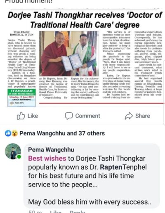Tap the thumbs-up Like icon
This screenshot has height=213, width=165.
21,116
